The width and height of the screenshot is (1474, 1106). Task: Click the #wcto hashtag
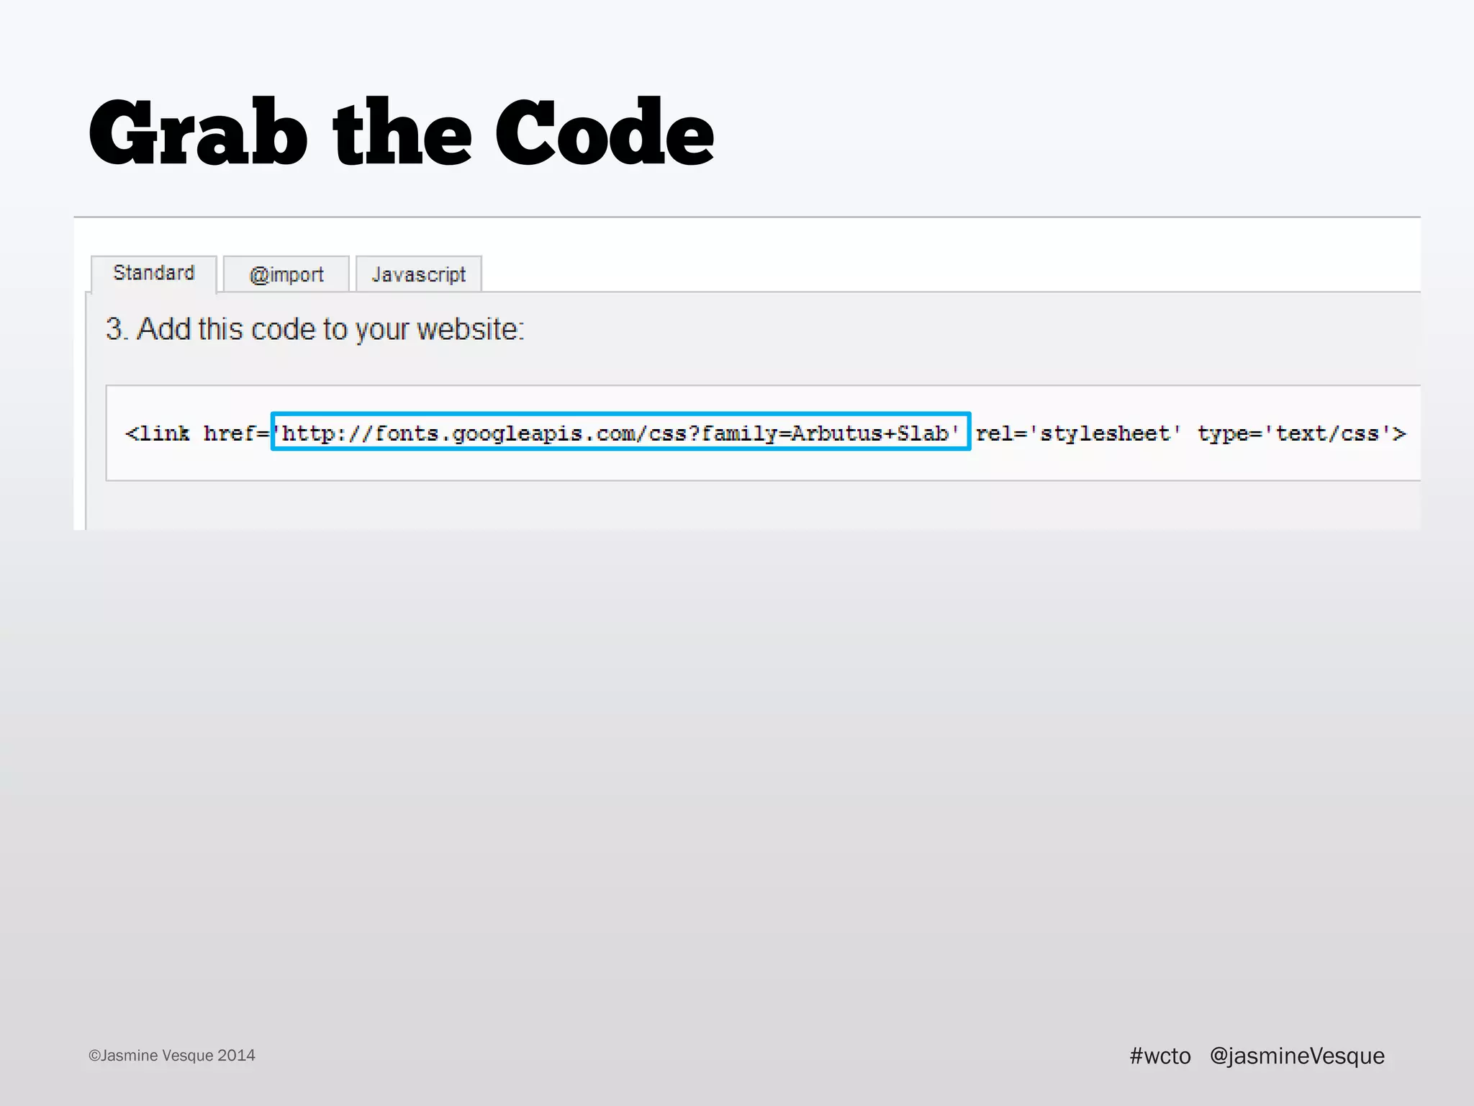(x=1160, y=1056)
